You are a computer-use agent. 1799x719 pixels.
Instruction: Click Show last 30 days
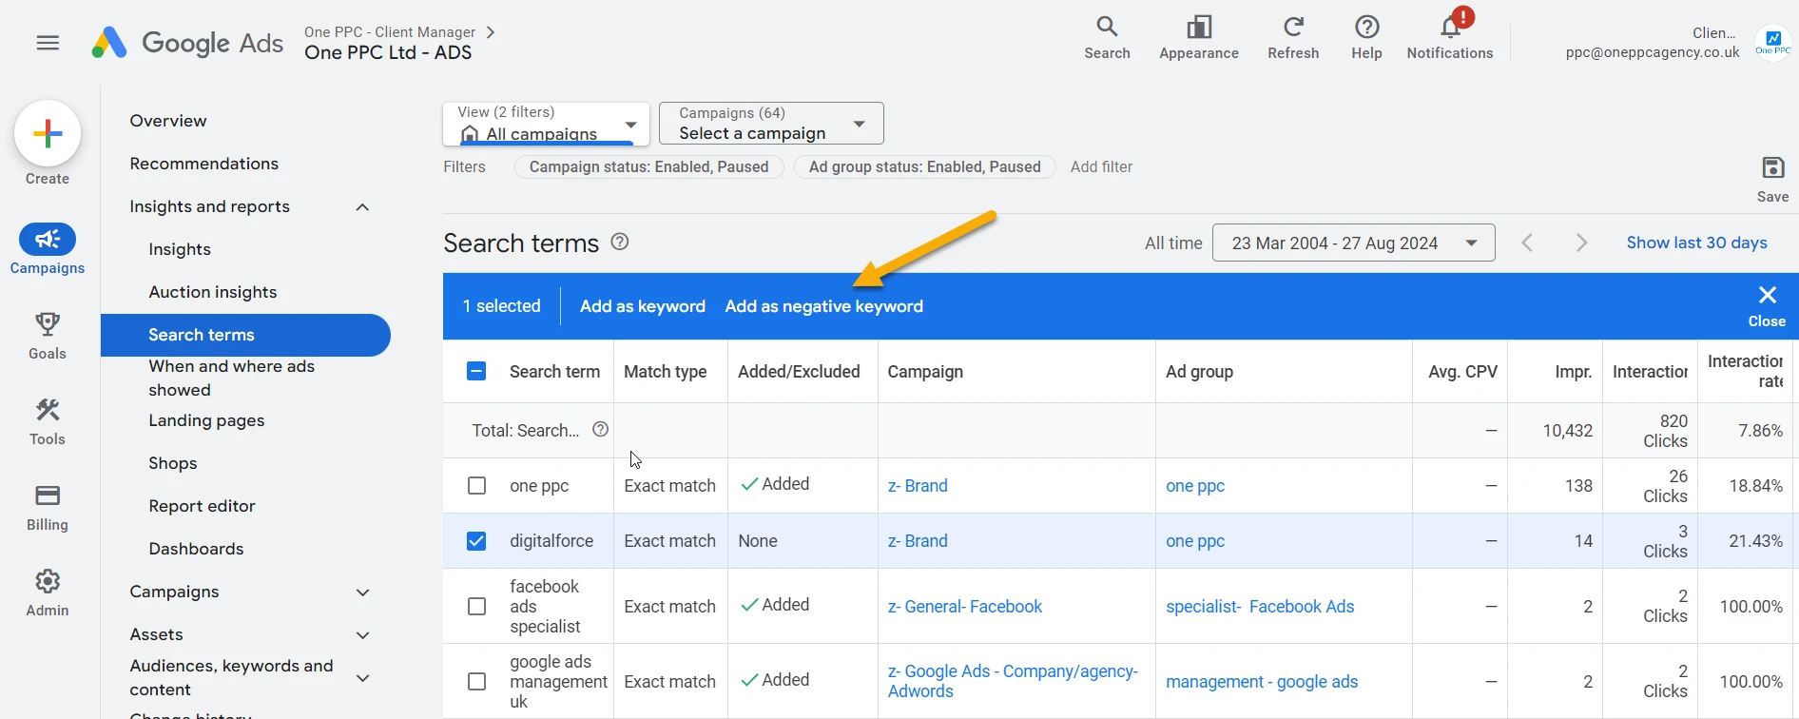click(1696, 243)
